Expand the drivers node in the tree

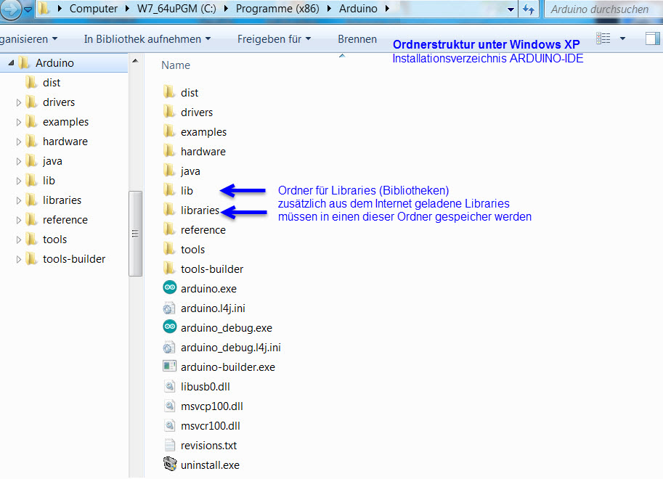coord(18,102)
